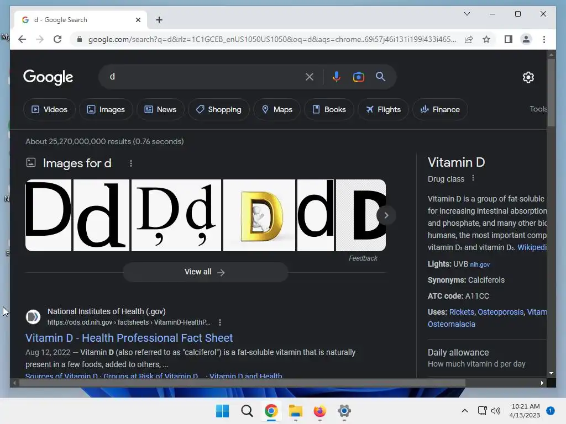Open volume control in system tray
The width and height of the screenshot is (566, 424).
click(x=496, y=411)
